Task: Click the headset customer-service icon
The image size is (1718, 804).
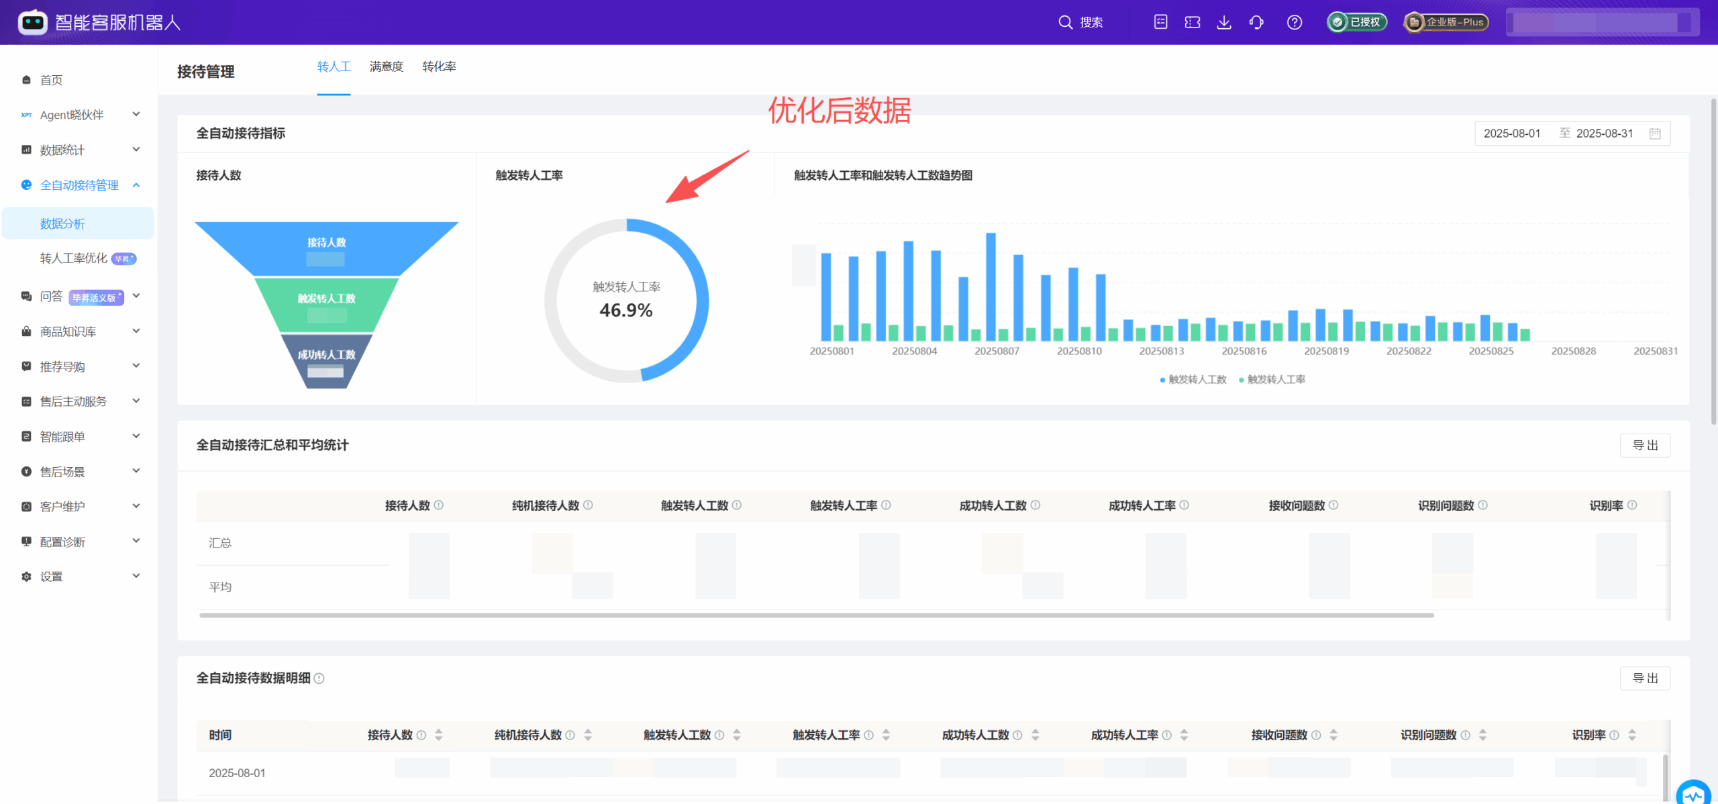Action: (1257, 22)
